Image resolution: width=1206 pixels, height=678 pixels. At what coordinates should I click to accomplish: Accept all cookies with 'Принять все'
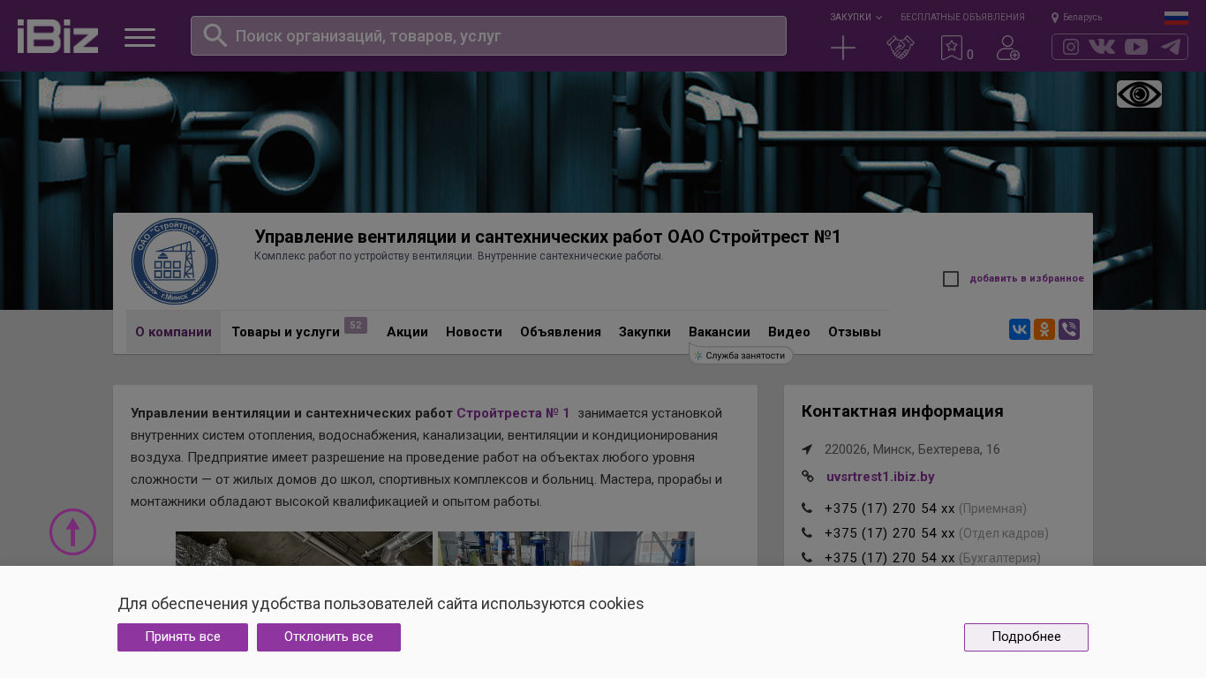coord(183,637)
